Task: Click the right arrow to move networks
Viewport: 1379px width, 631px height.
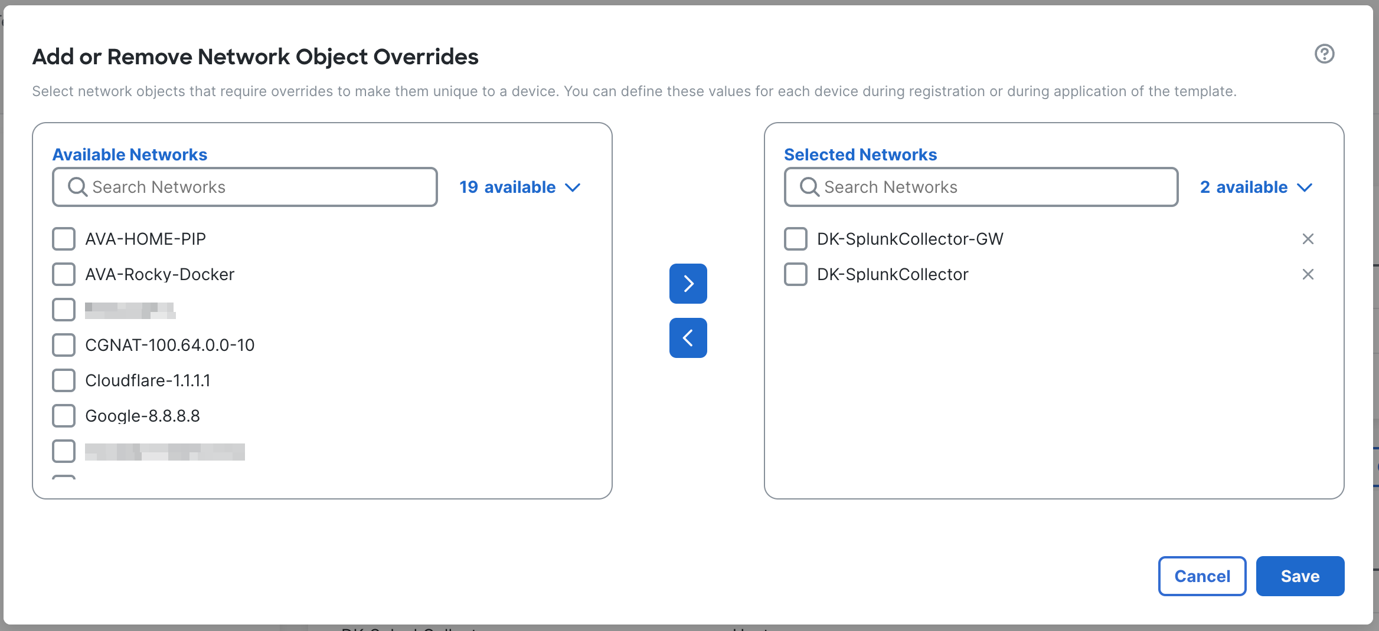Action: 687,284
